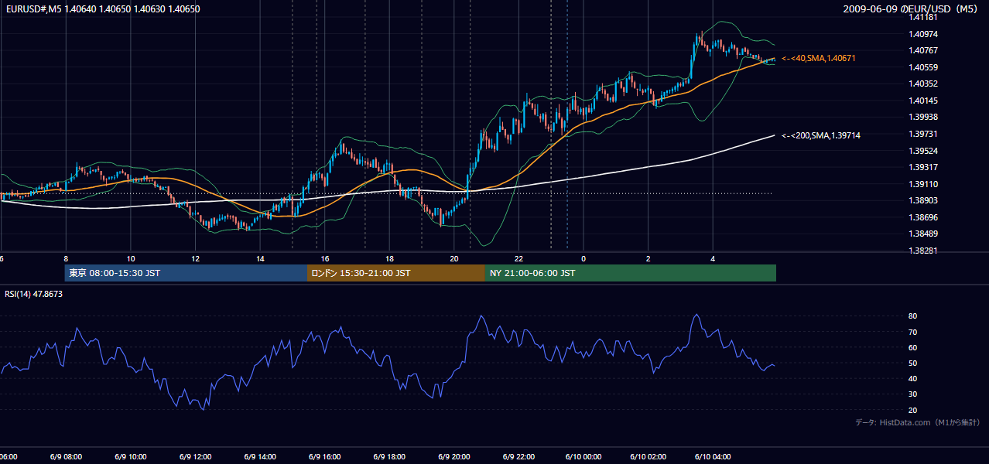Click the hour label 16 under the price chart
Screen dimensions: 989x464
[x=325, y=258]
